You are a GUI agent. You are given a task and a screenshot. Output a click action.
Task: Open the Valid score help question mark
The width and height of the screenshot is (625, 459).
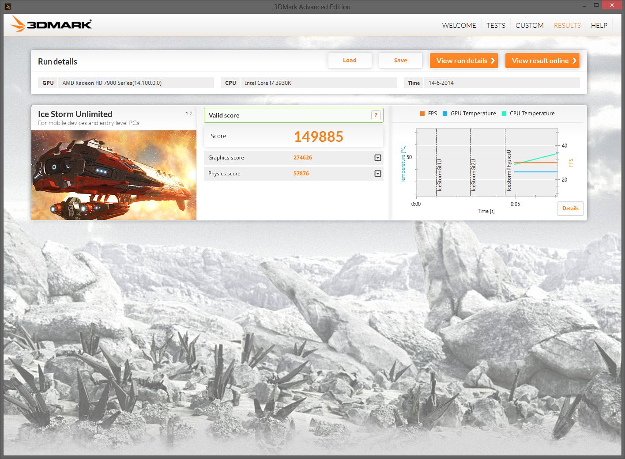(x=376, y=115)
